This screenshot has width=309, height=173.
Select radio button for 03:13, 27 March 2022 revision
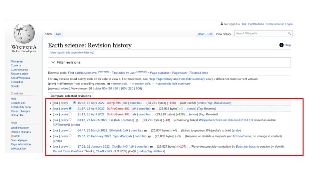70,120
